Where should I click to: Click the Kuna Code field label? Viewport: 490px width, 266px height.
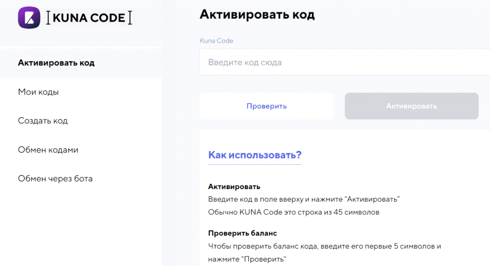(216, 41)
